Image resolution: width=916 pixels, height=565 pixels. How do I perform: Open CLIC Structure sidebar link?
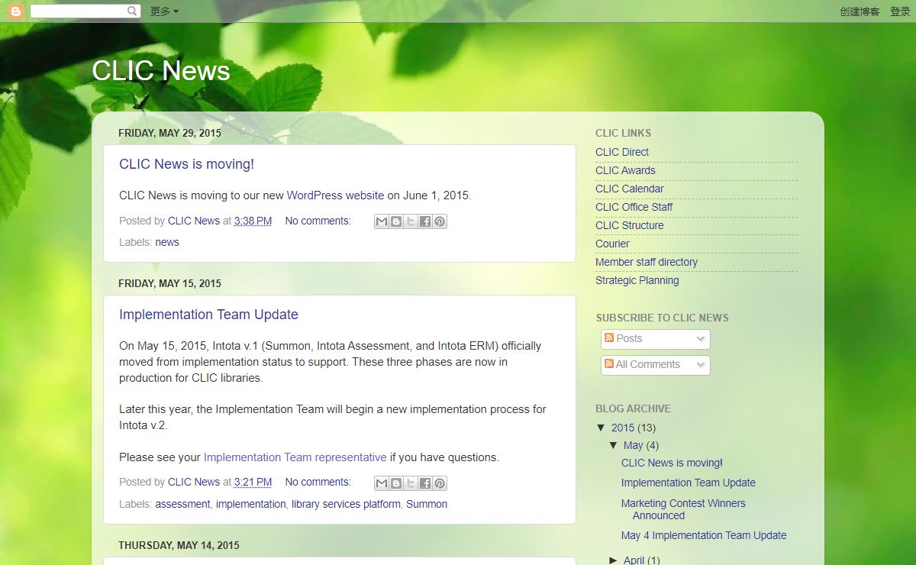point(630,225)
